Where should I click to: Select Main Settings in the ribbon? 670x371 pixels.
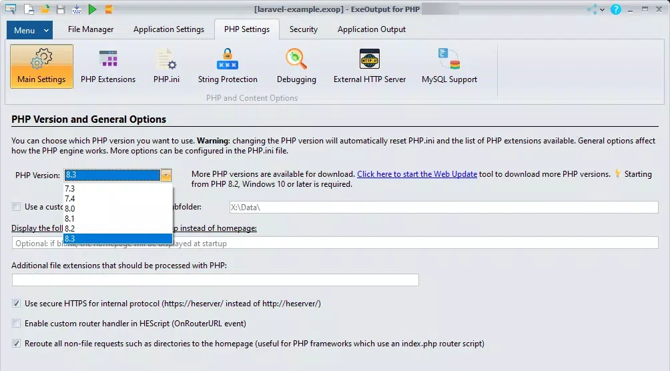tap(41, 66)
